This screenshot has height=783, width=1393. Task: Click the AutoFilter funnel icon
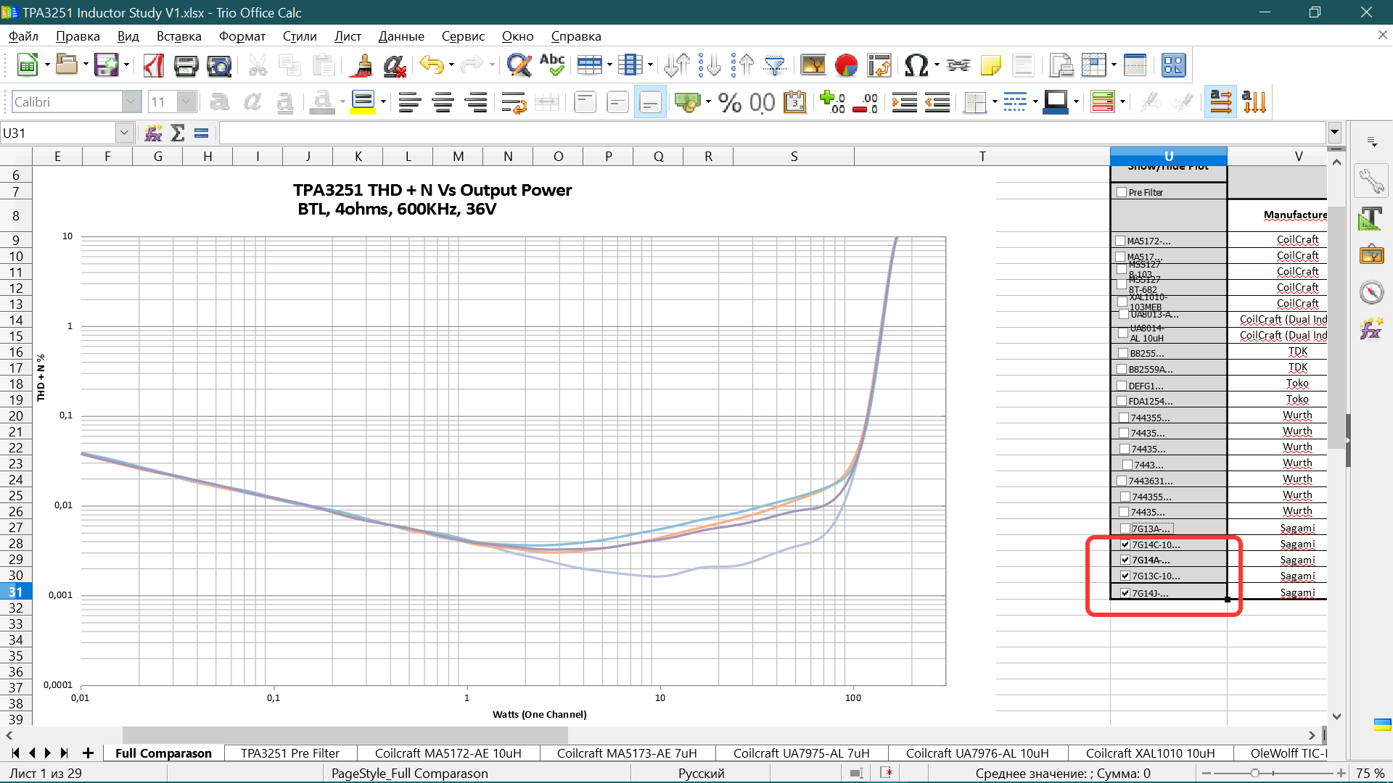pyautogui.click(x=775, y=65)
